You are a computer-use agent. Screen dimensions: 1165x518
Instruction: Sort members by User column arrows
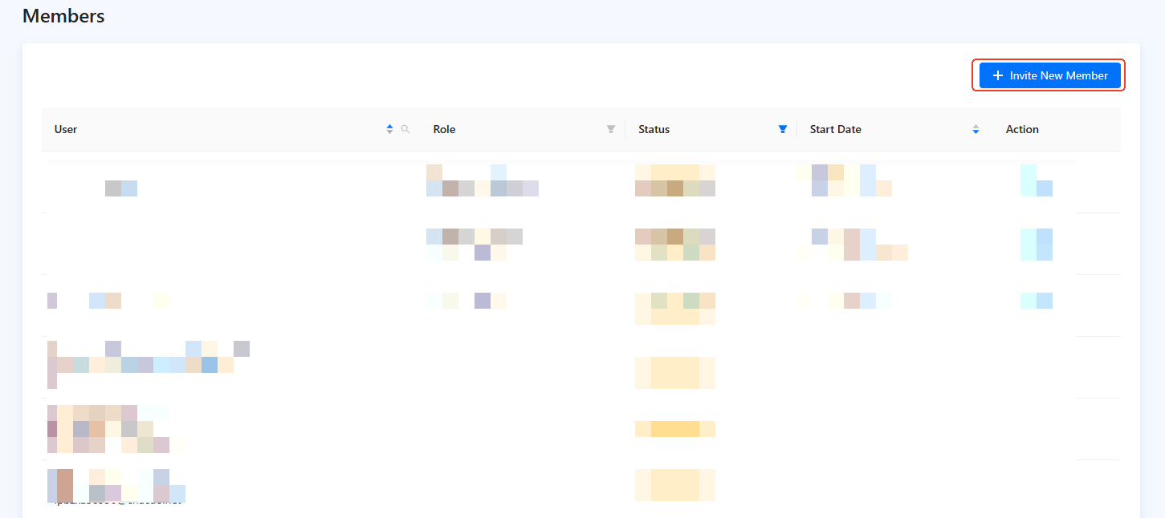390,129
